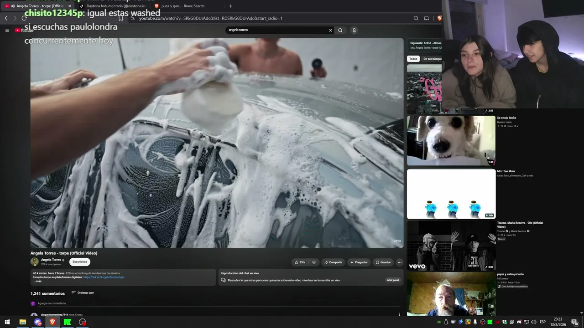
Task: Go back with the browser back arrow
Action: click(6, 18)
